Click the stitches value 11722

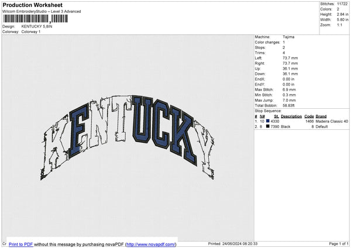(342, 4)
